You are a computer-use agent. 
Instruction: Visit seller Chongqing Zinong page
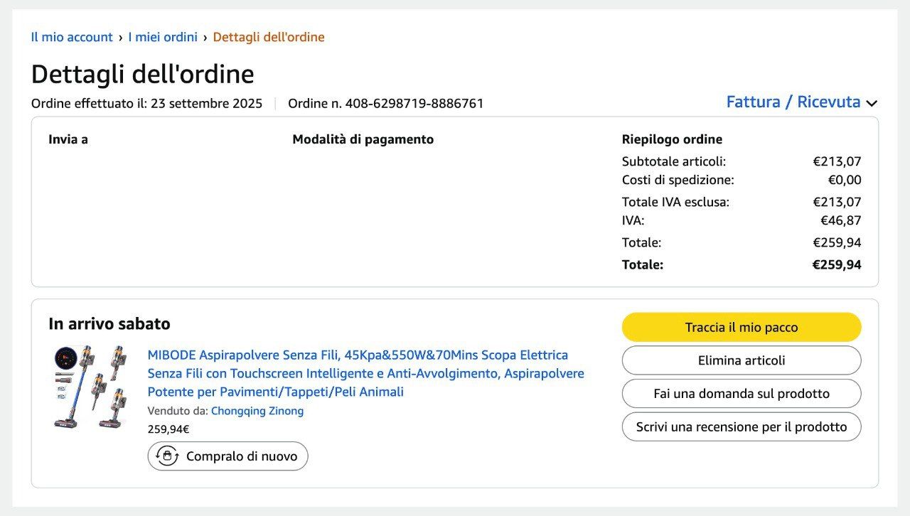(x=257, y=411)
